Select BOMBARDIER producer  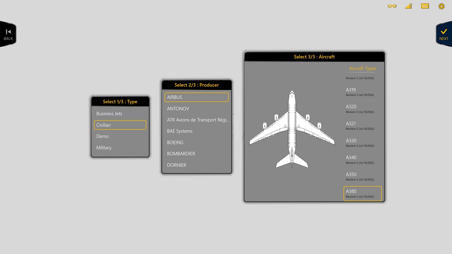tap(197, 153)
